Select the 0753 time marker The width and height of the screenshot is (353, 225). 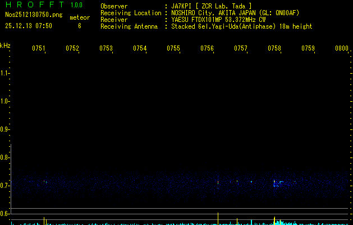click(106, 49)
